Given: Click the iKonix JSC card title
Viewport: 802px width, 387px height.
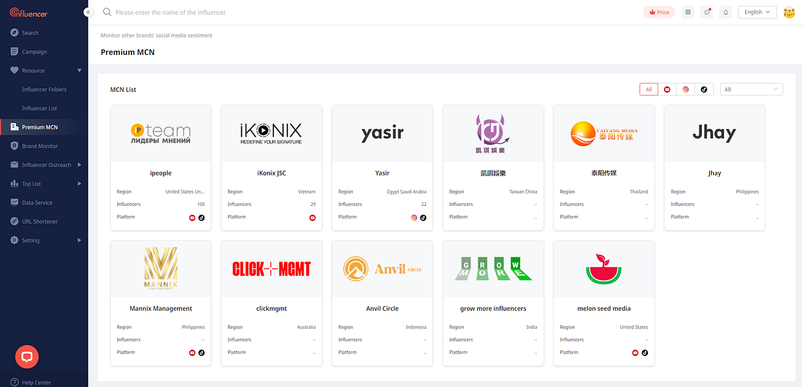Looking at the screenshot, I should pos(271,174).
